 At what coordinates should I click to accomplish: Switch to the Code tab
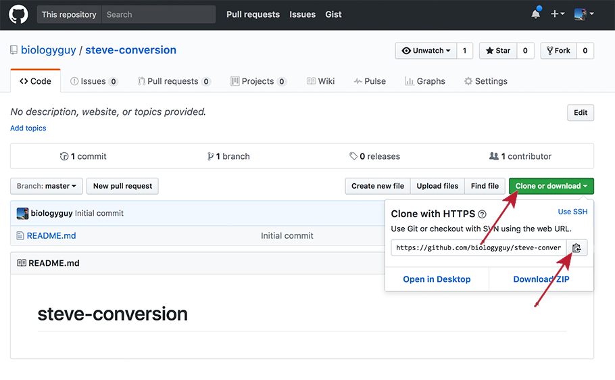click(35, 81)
